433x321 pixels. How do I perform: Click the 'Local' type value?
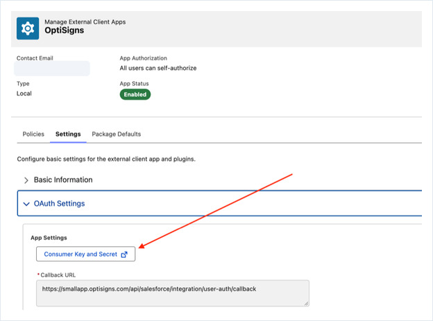pyautogui.click(x=24, y=94)
